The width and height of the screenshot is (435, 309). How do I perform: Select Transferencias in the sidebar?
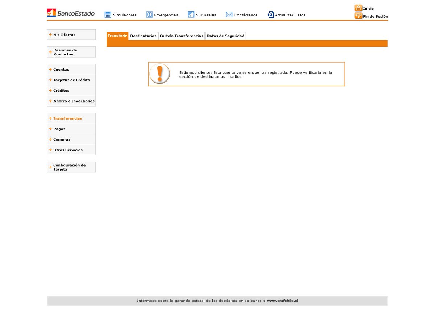click(x=71, y=118)
